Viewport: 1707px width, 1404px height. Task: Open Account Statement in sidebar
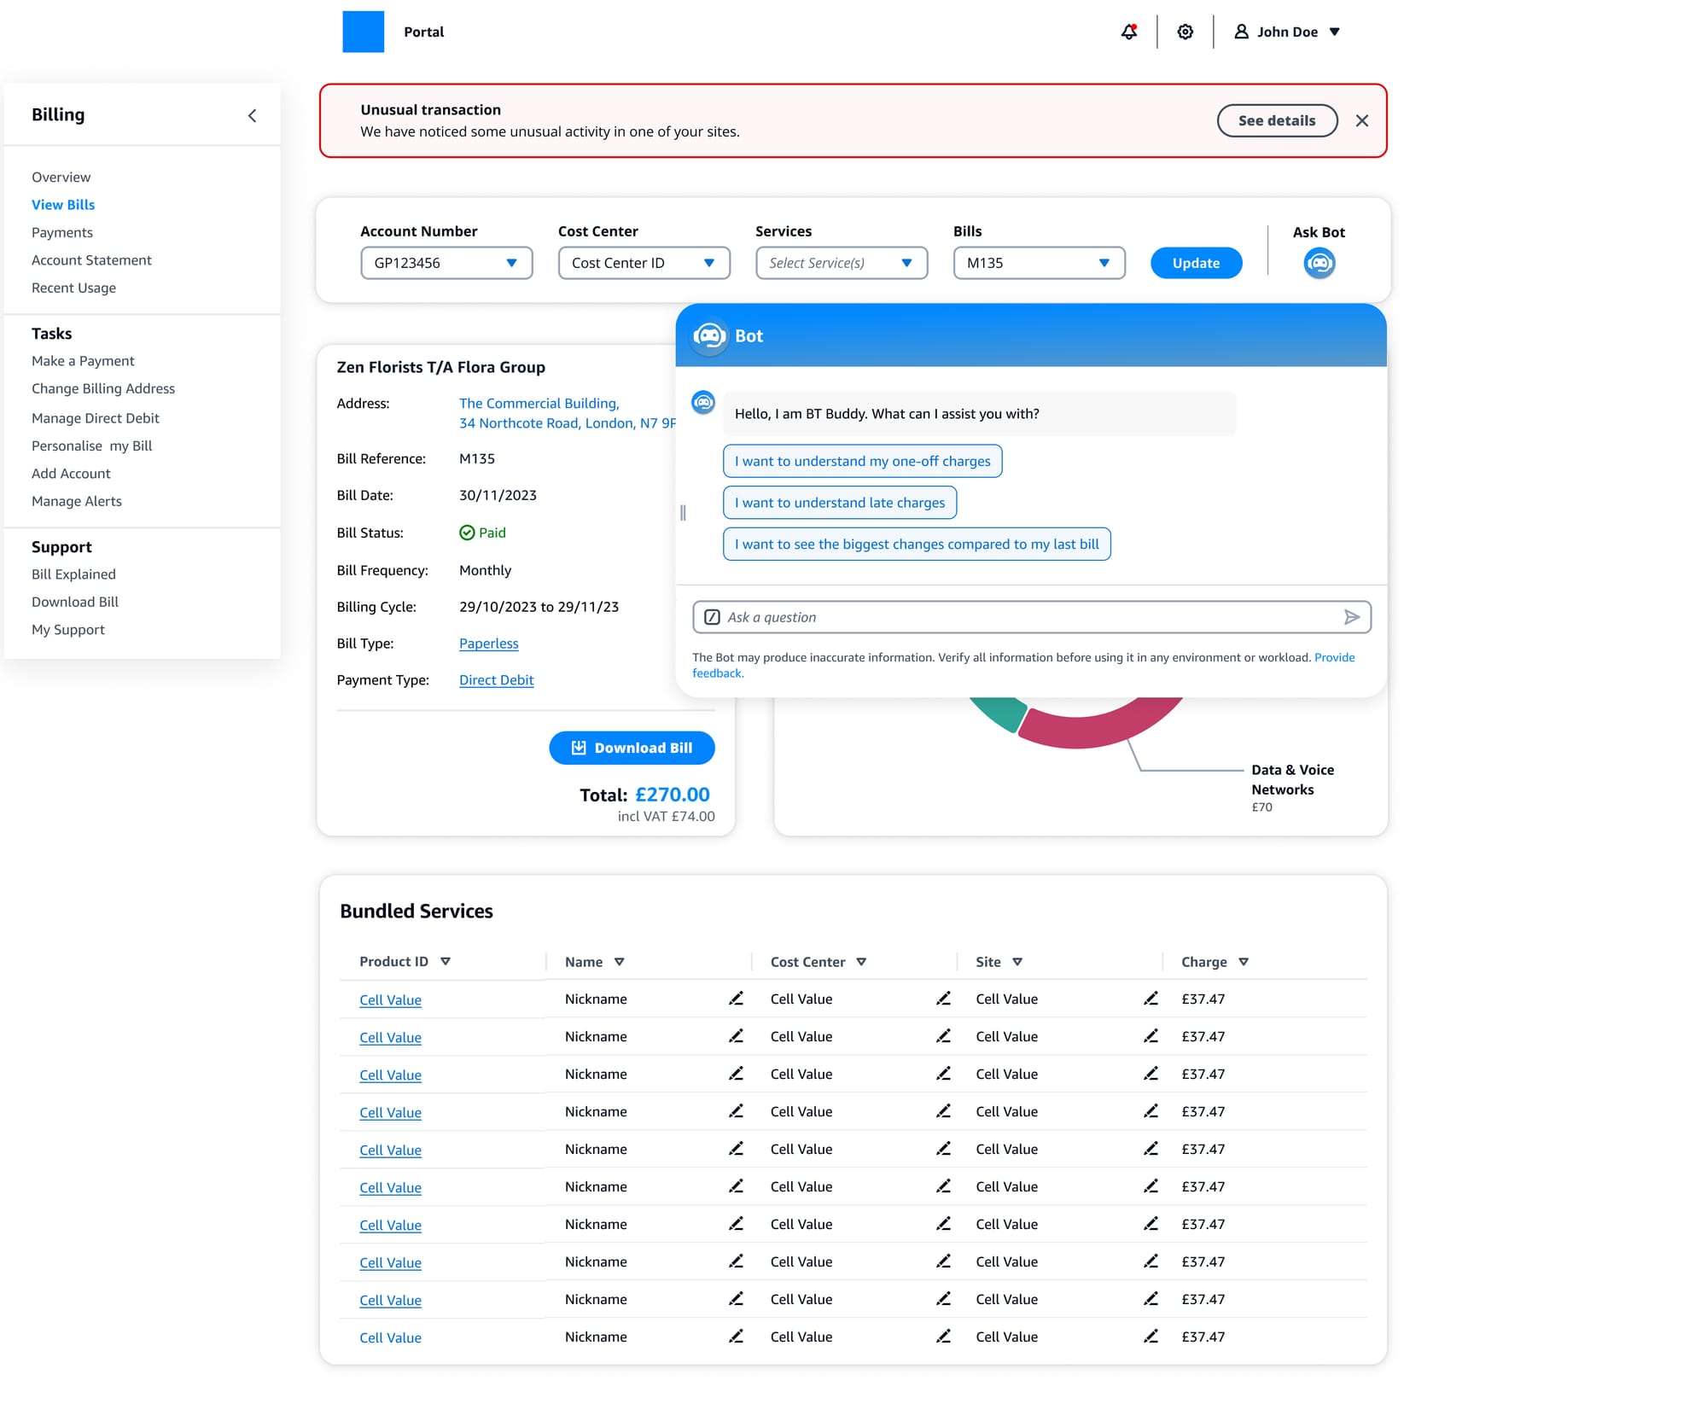[91, 260]
